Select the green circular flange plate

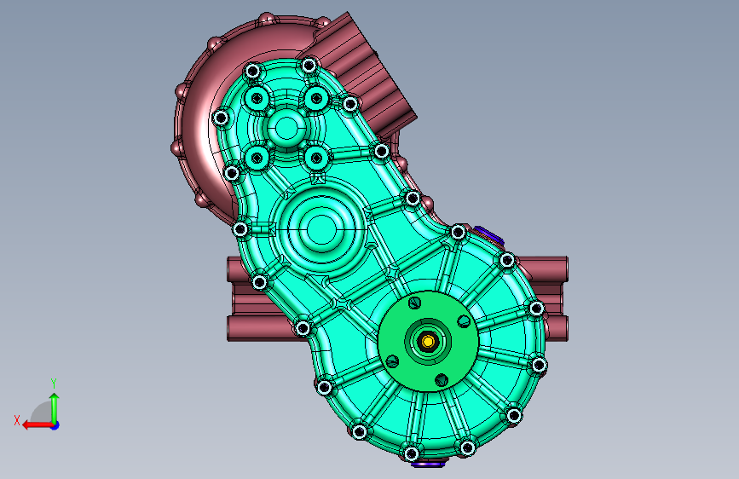click(428, 341)
